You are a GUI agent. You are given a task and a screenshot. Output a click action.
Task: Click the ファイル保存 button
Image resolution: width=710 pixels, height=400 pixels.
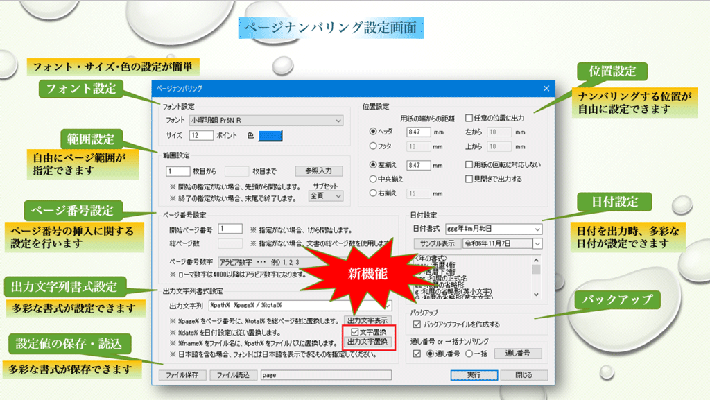click(182, 375)
